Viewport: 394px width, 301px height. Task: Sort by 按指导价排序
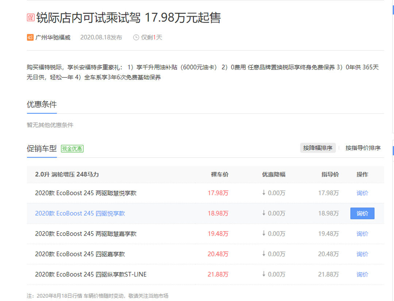[363, 148]
